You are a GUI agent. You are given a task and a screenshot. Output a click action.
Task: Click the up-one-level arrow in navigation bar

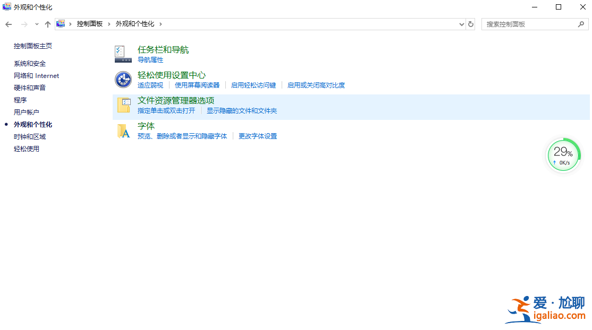pyautogui.click(x=47, y=24)
